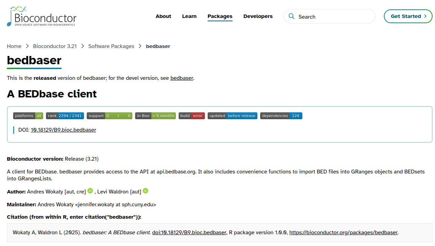The width and height of the screenshot is (435, 246).
Task: Click the Bioconductor version label
Action: pyautogui.click(x=35, y=159)
